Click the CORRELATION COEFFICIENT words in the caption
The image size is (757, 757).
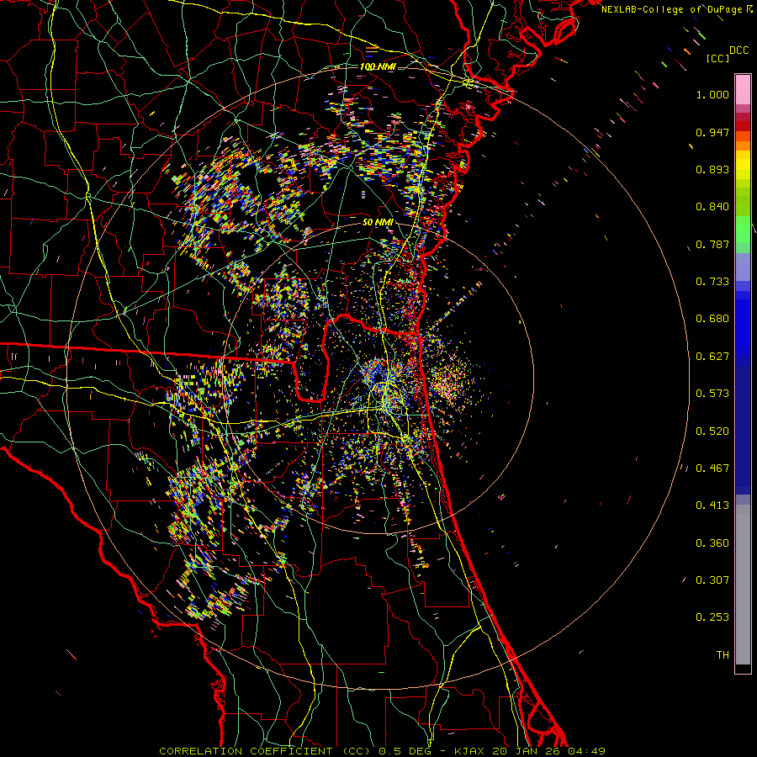pos(246,751)
